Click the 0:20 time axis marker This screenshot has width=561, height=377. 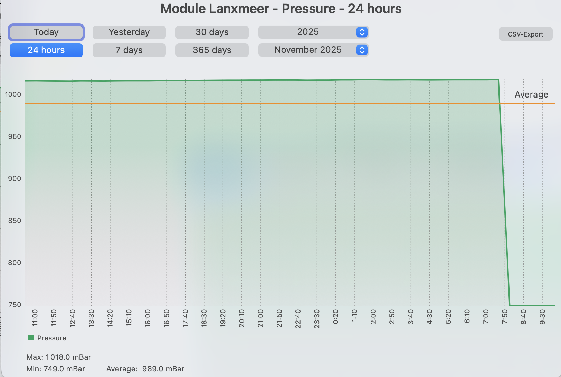click(335, 317)
